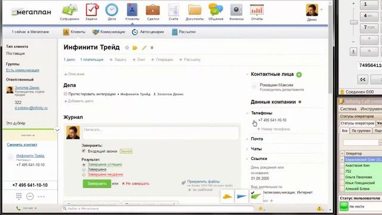Move the dialer volume slider handle
Viewport: 382px width, 215px height.
click(353, 22)
